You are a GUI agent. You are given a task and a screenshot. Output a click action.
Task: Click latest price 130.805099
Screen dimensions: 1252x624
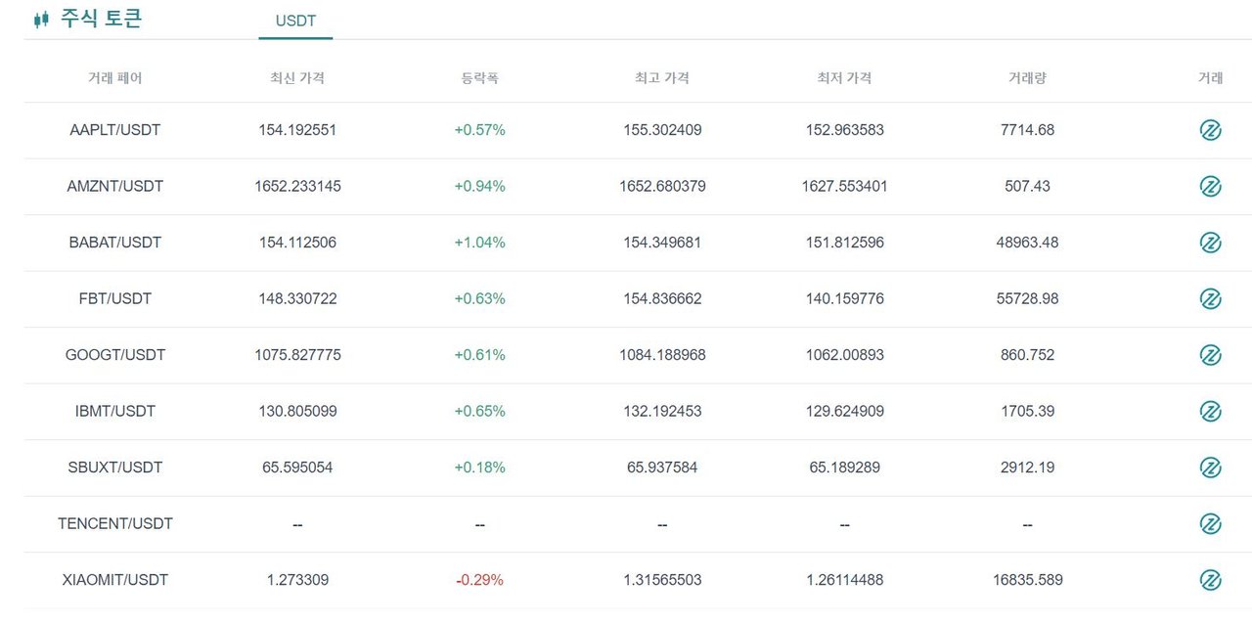(297, 411)
